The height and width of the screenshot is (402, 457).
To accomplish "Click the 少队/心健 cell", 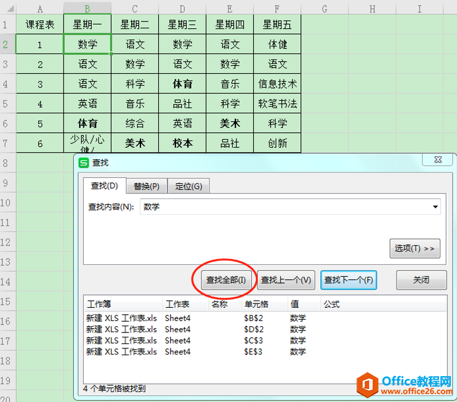I will pyautogui.click(x=87, y=143).
